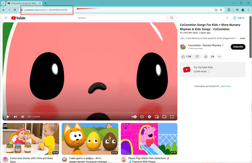Toggle the autoplay switch
Image resolution: width=252 pixels, height=163 pixels.
pos(134,117)
